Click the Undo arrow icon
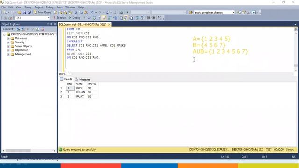Viewport: 299px width, 168px height. [92, 13]
